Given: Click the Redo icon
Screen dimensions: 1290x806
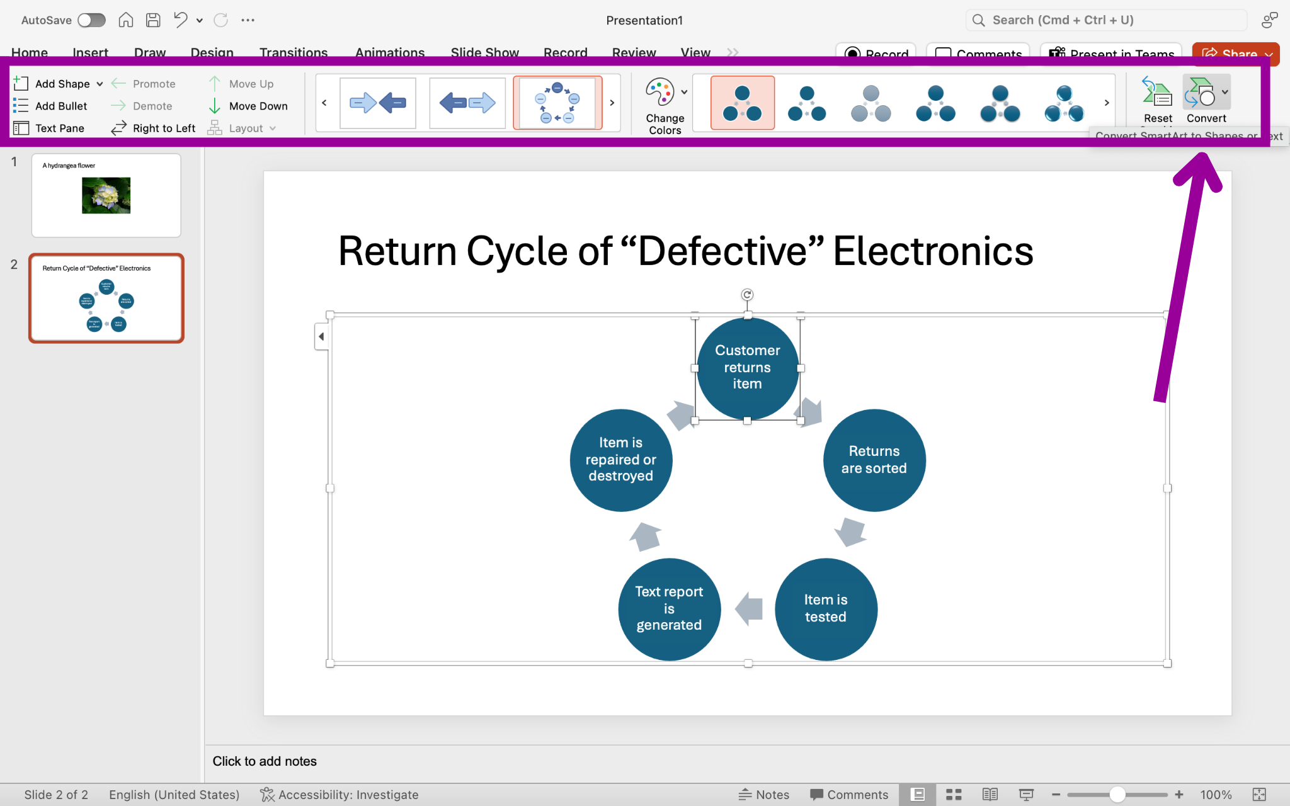Looking at the screenshot, I should [x=220, y=20].
